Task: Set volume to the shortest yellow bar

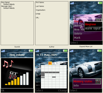Action: (x=6, y=84)
